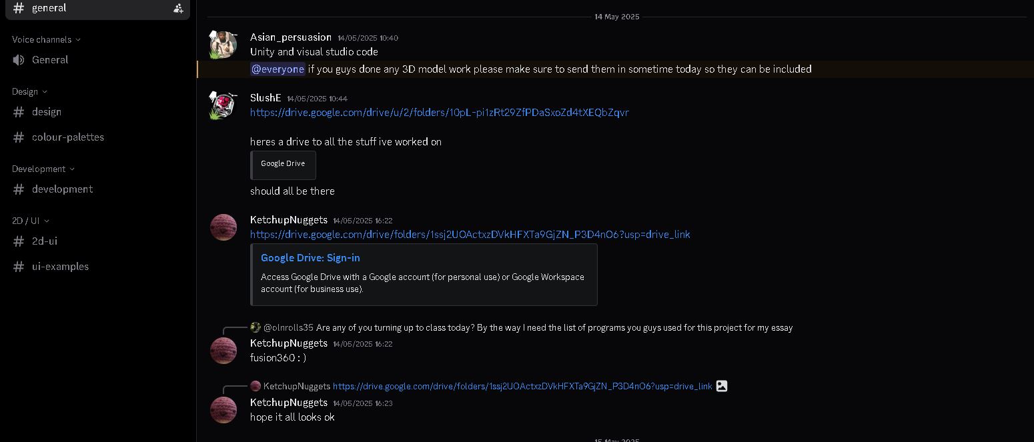Click the hash icon for design channel
The image size is (1034, 442).
coord(19,112)
